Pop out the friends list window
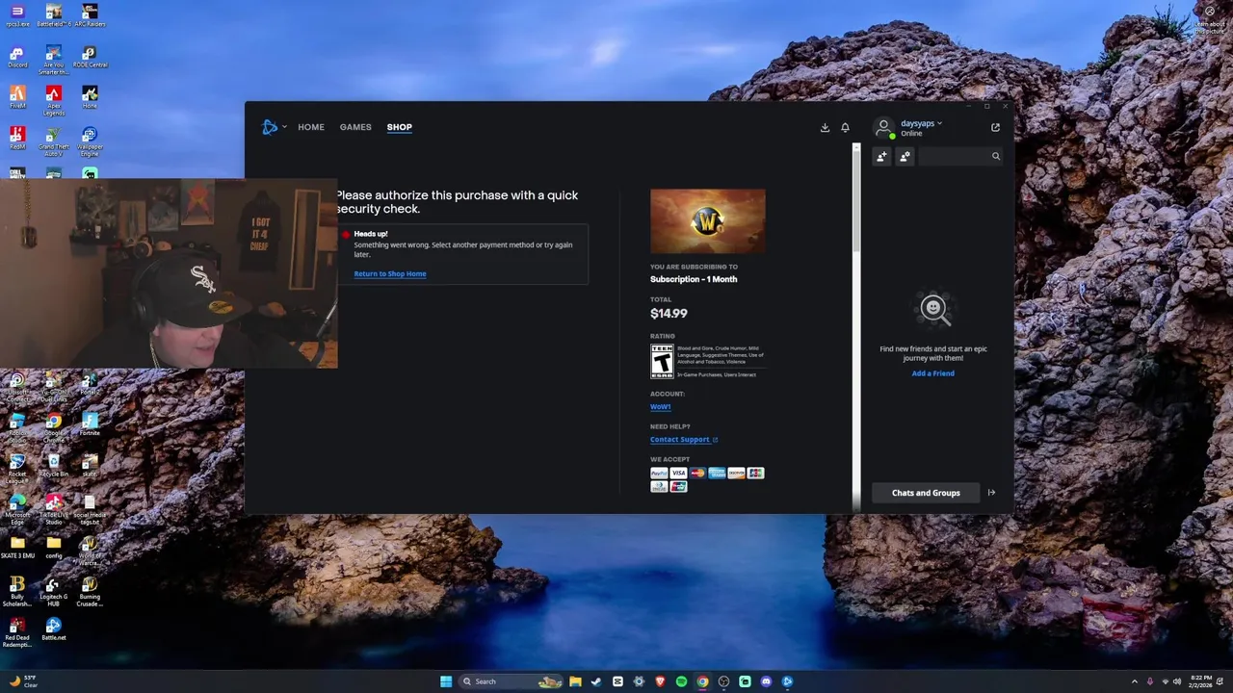Image resolution: width=1233 pixels, height=693 pixels. (x=995, y=127)
